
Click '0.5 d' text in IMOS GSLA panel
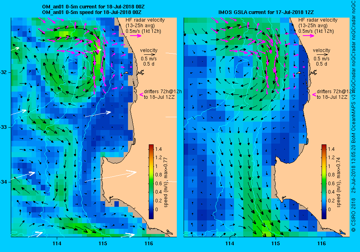(322, 64)
